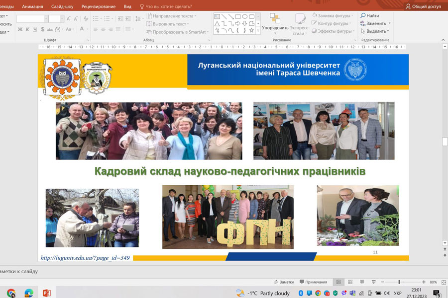Expand the Выделить dropdown
Image resolution: width=448 pixels, height=298 pixels.
388,31
